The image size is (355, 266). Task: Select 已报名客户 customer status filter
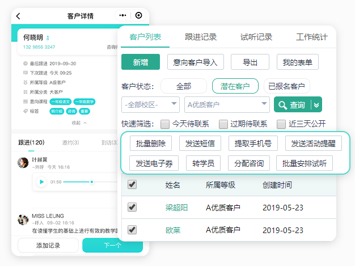[286, 86]
